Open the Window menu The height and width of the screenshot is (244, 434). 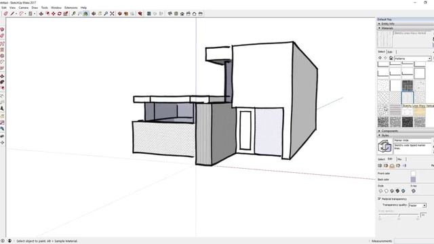[56, 7]
